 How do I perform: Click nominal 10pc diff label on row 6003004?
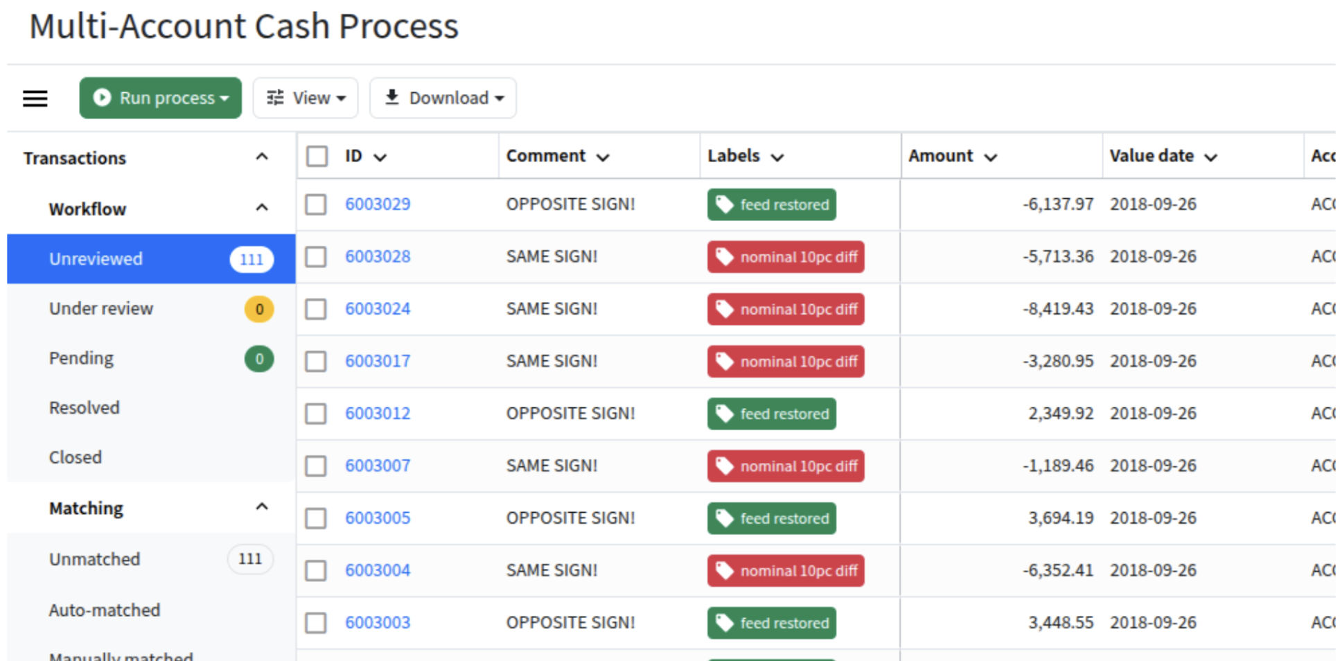[x=786, y=571]
